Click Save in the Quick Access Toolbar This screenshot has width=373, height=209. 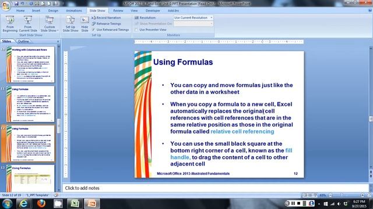(x=16, y=3)
